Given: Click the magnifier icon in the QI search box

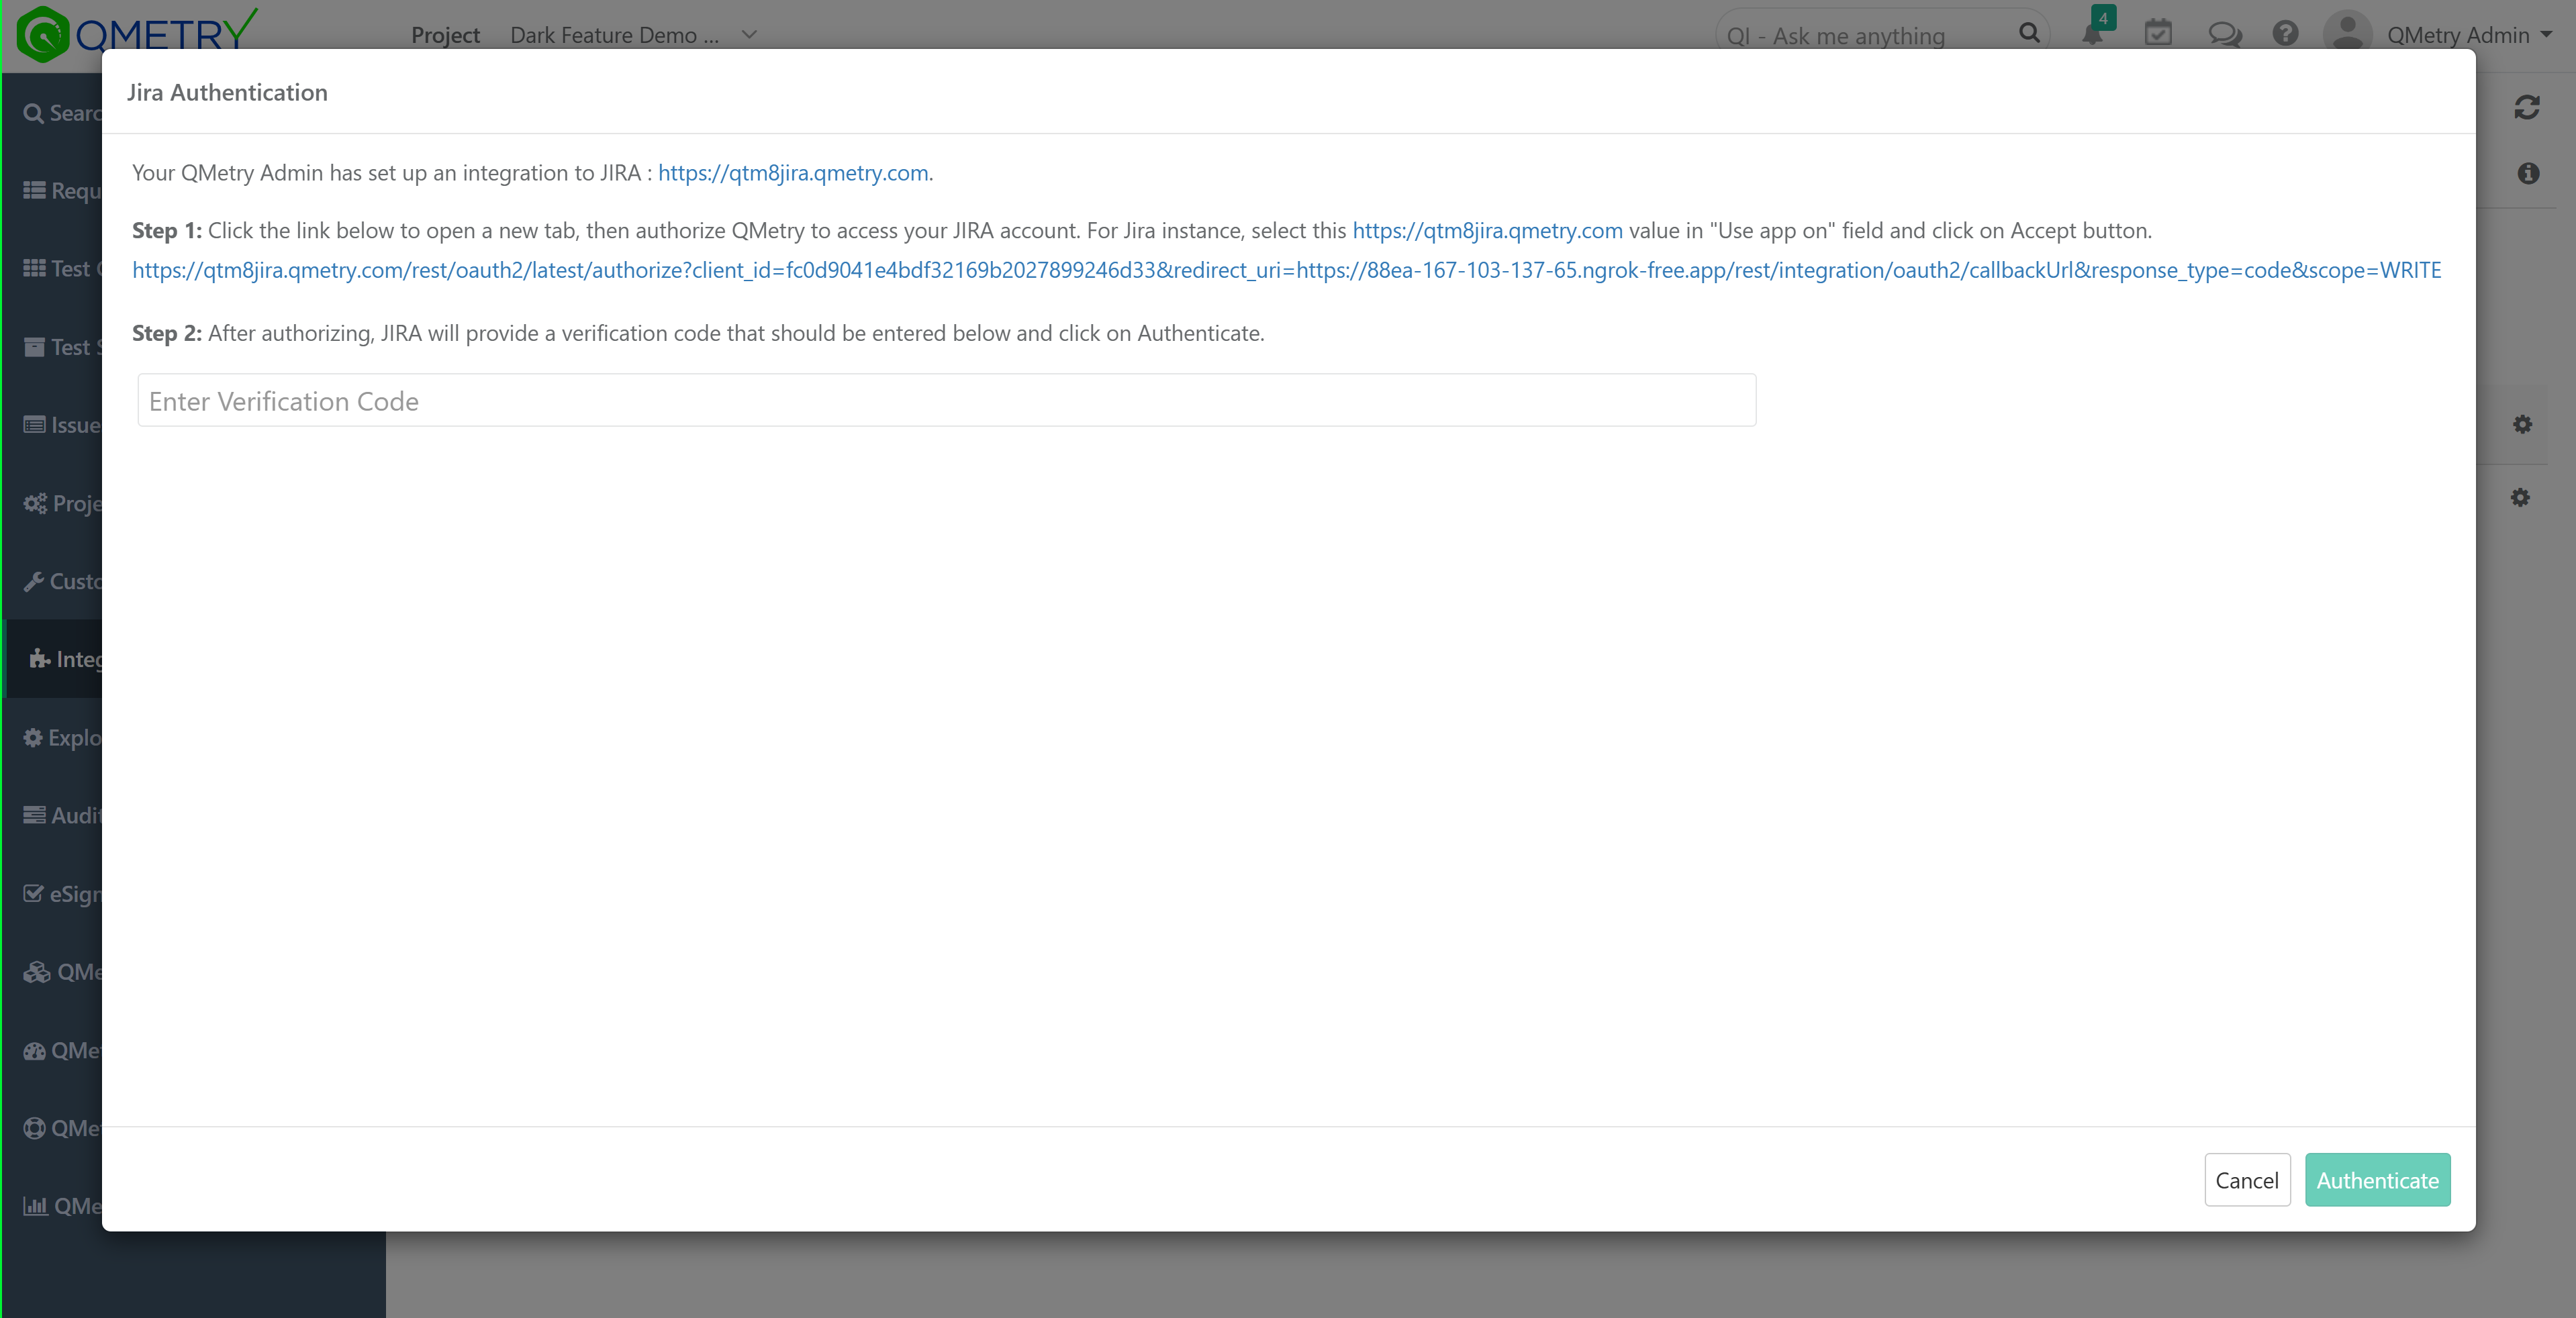Looking at the screenshot, I should [2029, 33].
